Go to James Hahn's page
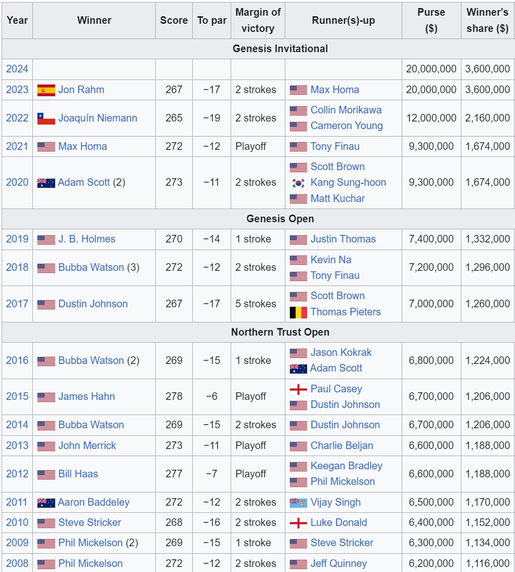The height and width of the screenshot is (572, 515). point(87,396)
